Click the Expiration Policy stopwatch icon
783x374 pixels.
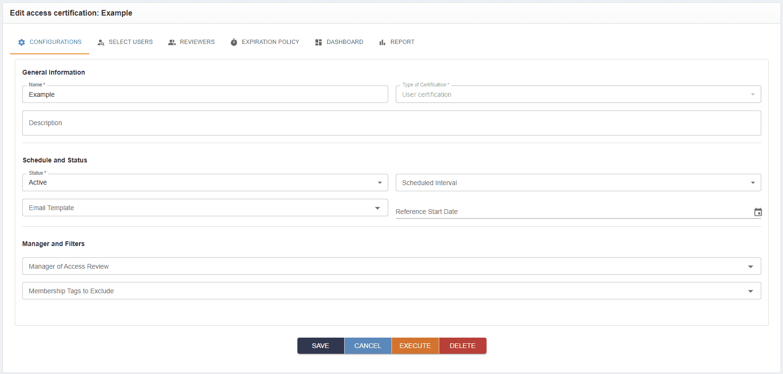(x=234, y=42)
